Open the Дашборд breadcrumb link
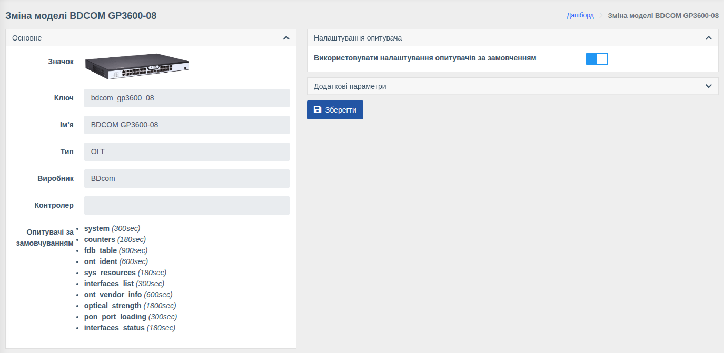The image size is (724, 353). pos(580,15)
